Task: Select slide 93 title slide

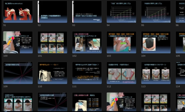Action: click(x=87, y=12)
